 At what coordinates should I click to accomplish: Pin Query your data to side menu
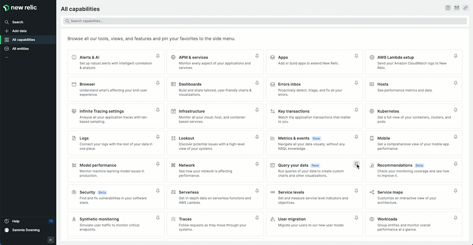(x=356, y=164)
